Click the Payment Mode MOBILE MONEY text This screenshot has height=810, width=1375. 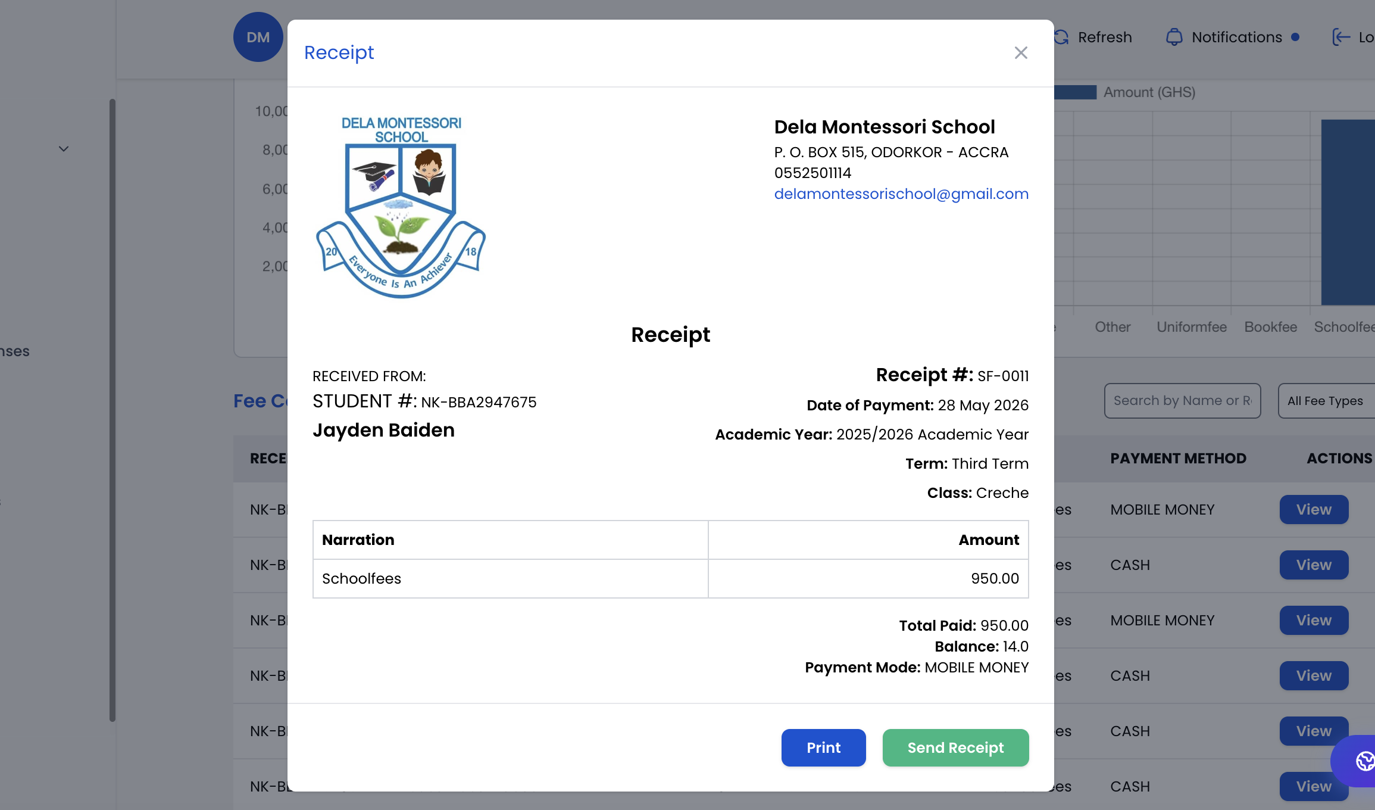(917, 668)
